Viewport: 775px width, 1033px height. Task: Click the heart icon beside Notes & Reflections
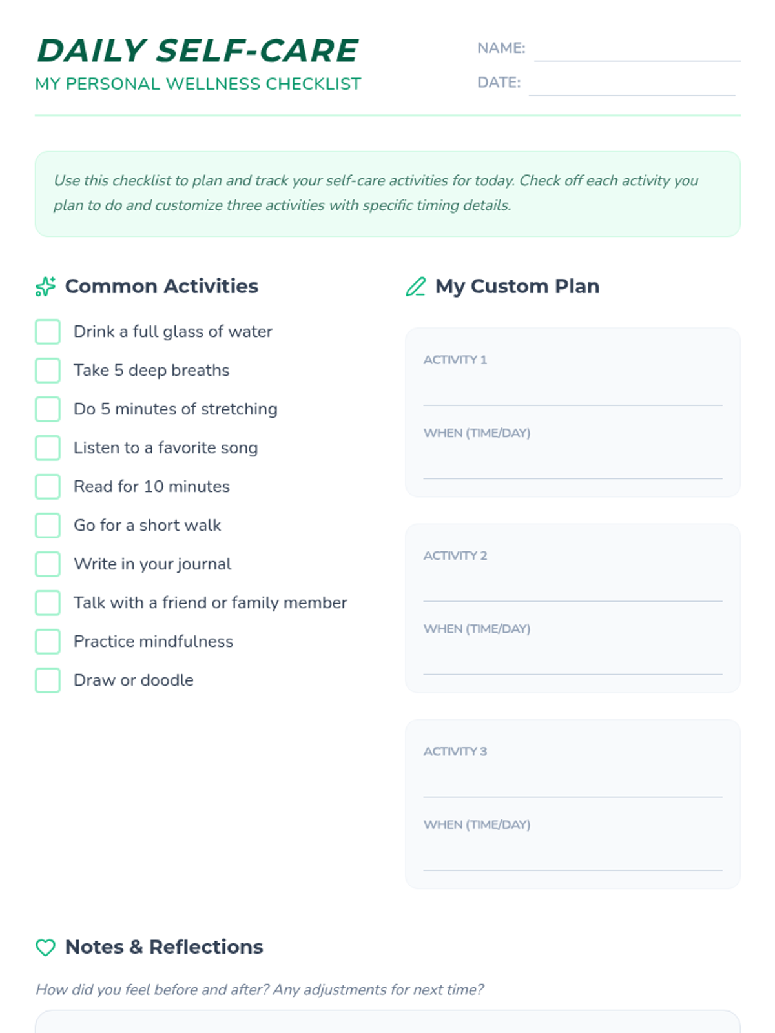pos(45,947)
